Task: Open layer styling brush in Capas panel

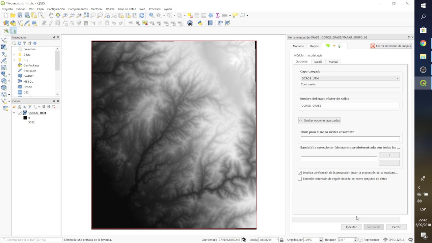Action: pyautogui.click(x=14, y=107)
